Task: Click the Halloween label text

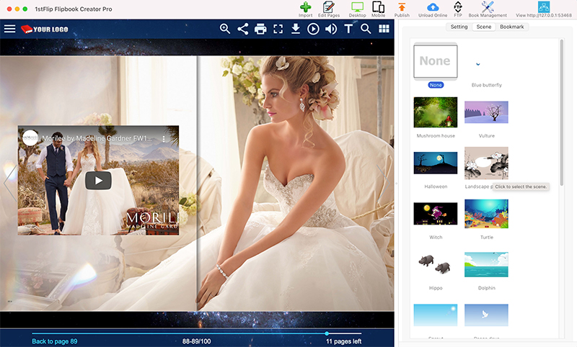Action: click(x=436, y=186)
